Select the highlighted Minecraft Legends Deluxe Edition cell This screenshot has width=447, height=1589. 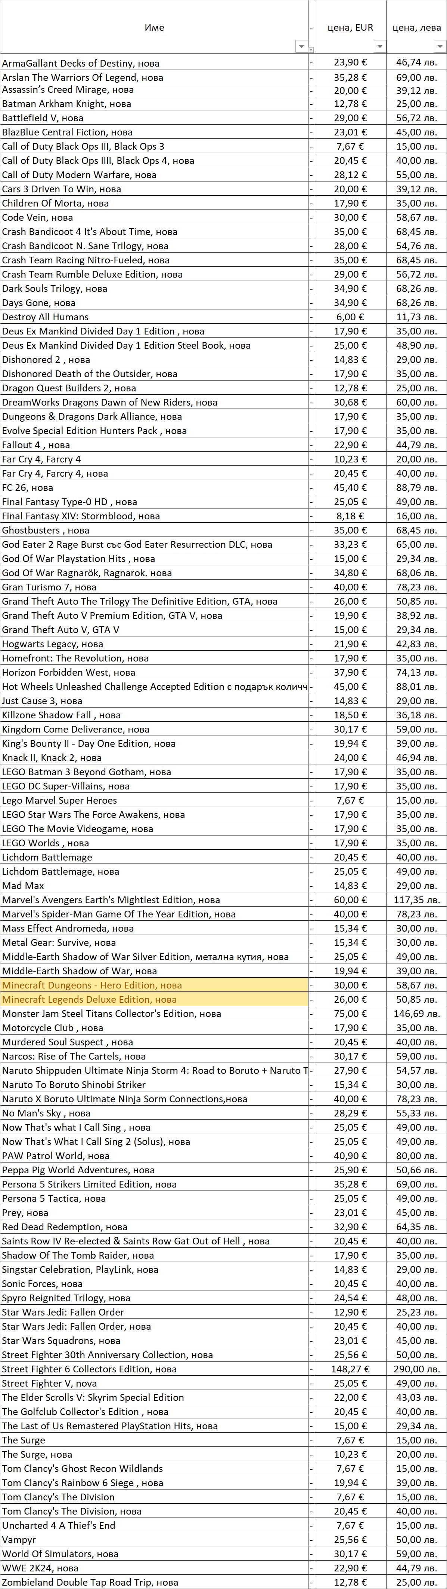(x=154, y=999)
